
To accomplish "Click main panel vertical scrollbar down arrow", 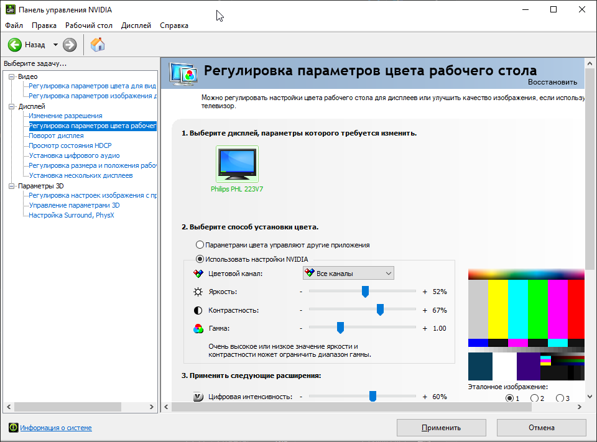I will [590, 397].
